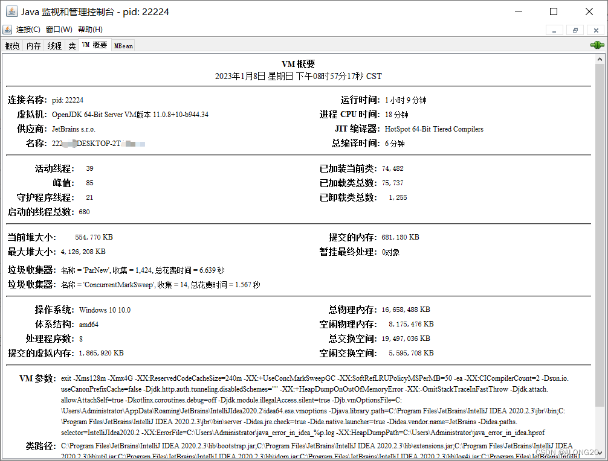Click the processor count value 8
The width and height of the screenshot is (608, 461).
(x=80, y=339)
